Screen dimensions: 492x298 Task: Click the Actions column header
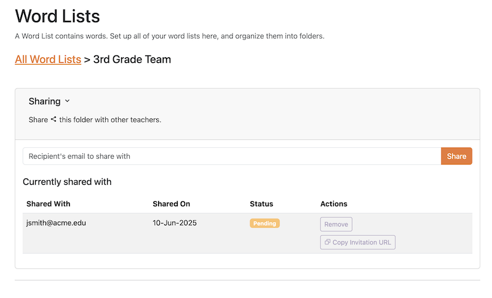[333, 204]
